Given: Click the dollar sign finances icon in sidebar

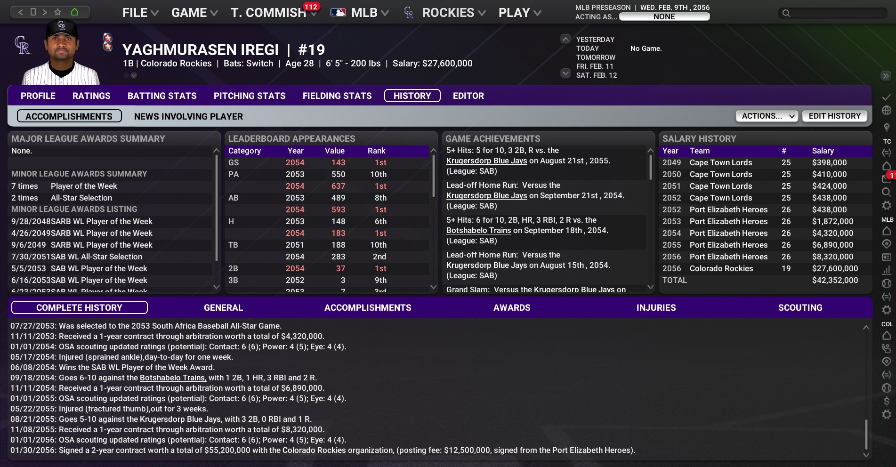Looking at the screenshot, I should (886, 401).
